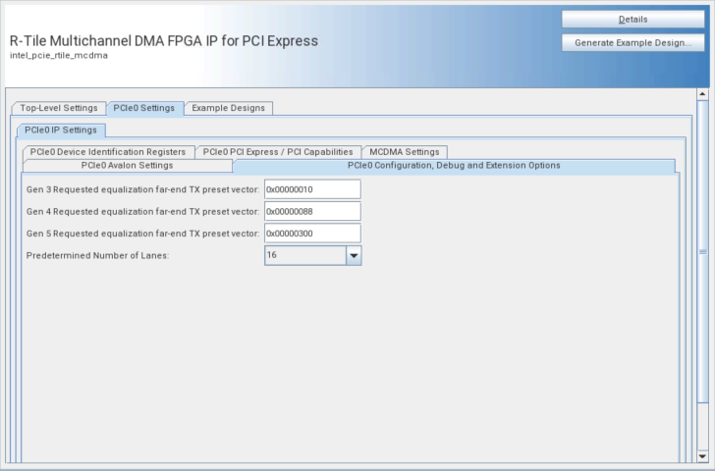The image size is (715, 471).
Task: Click the Details button
Action: pyautogui.click(x=632, y=20)
